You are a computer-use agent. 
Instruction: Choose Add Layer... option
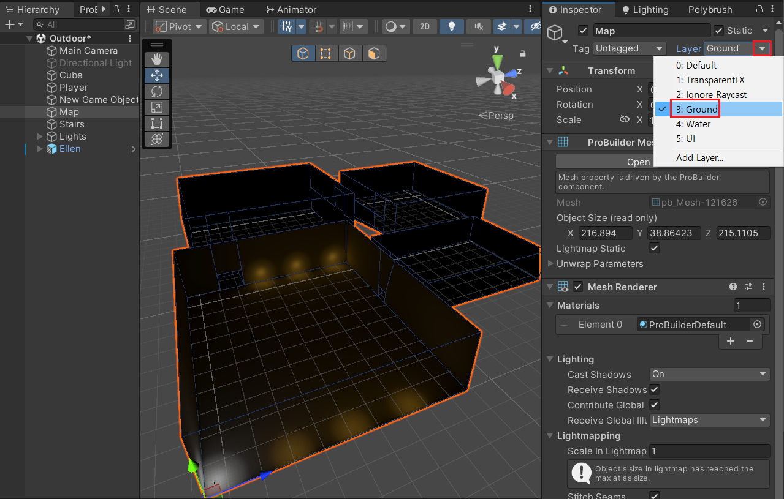tap(718, 158)
